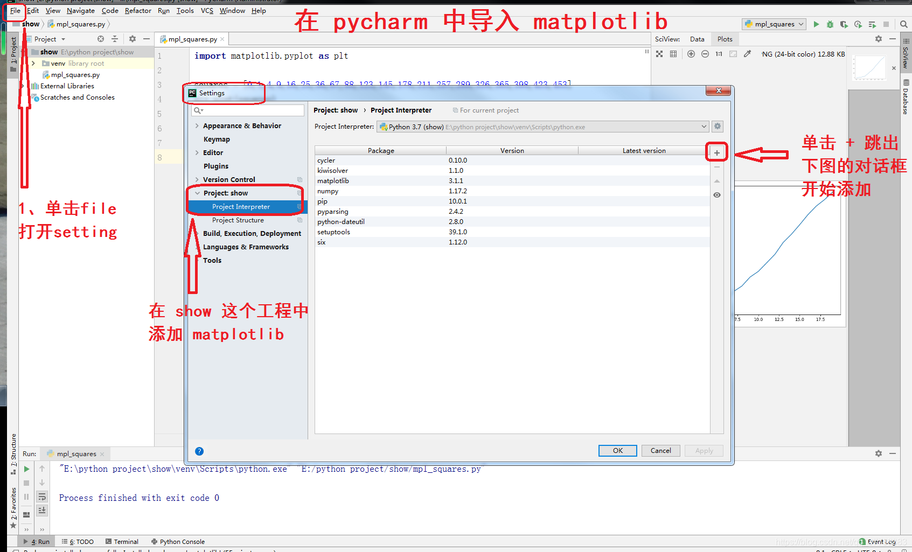Open SciView panel gear options
The height and width of the screenshot is (552, 912).
coord(879,39)
